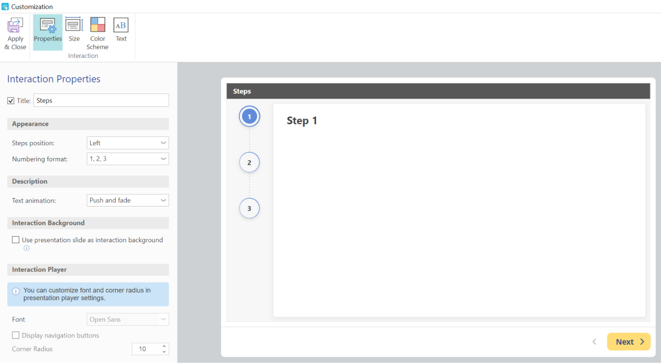Open the Numbering format dropdown
The image size is (661, 363).
pyautogui.click(x=127, y=159)
